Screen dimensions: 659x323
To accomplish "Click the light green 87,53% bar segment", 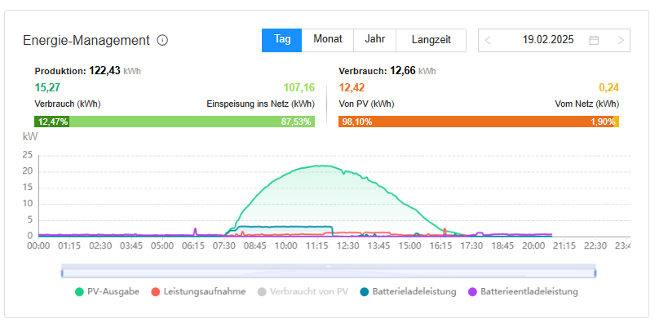I will [x=192, y=122].
